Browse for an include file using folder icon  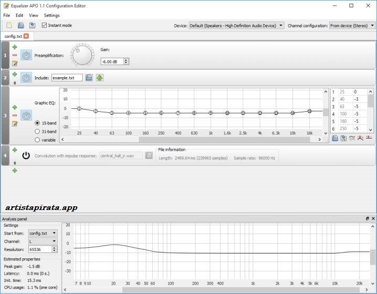point(89,78)
